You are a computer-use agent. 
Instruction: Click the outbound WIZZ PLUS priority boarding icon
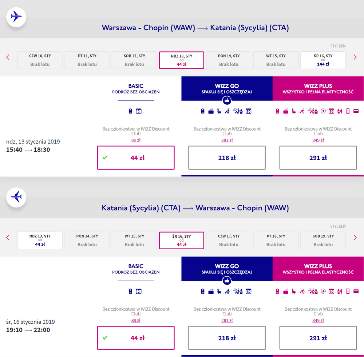(x=302, y=111)
